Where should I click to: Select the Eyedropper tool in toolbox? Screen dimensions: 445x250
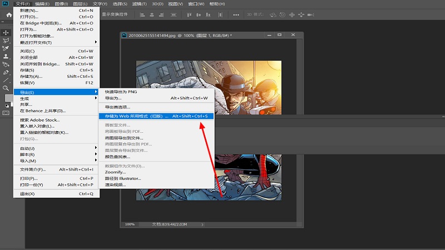(6, 48)
